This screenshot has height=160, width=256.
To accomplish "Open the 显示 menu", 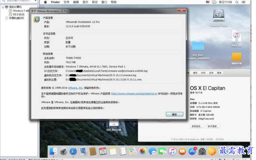I will pos(86,2).
